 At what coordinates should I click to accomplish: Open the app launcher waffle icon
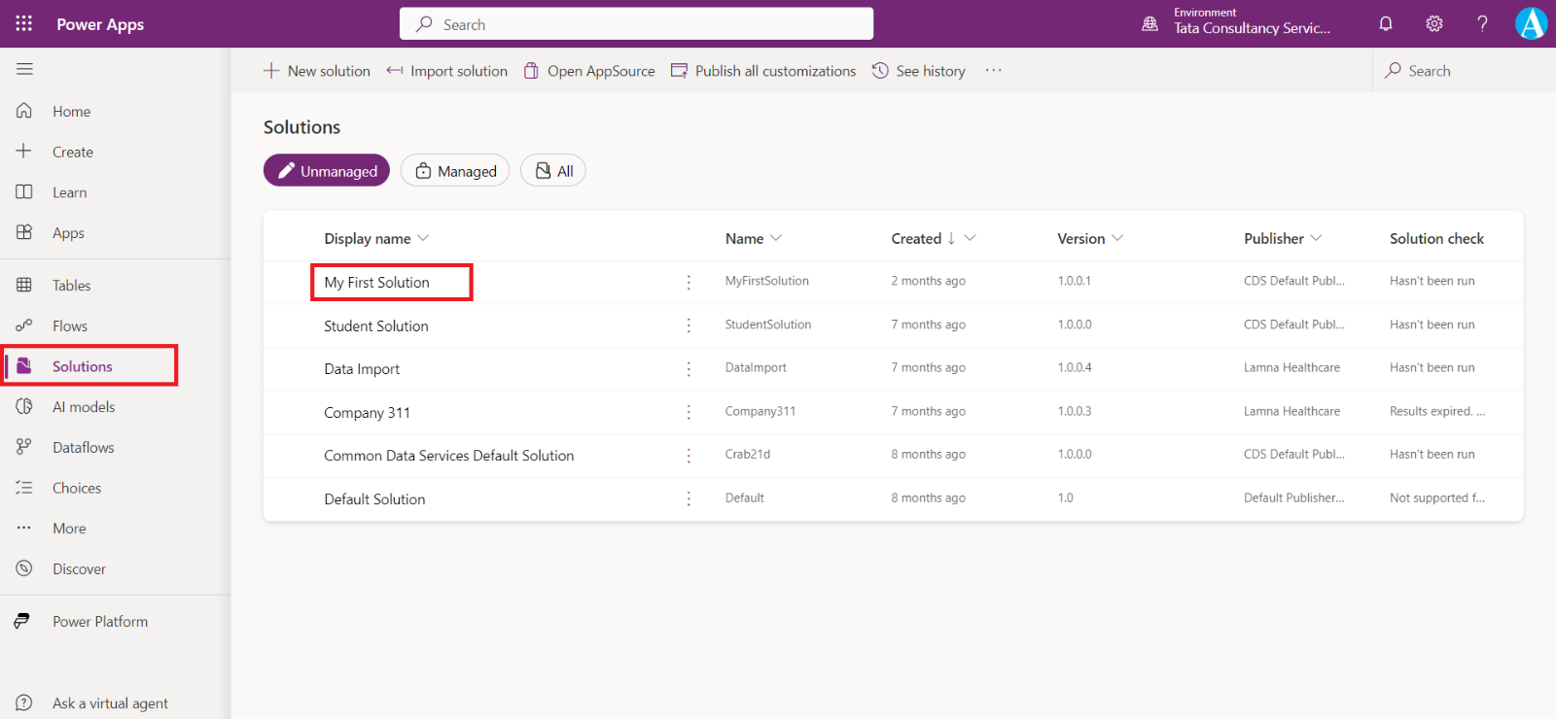tap(24, 23)
